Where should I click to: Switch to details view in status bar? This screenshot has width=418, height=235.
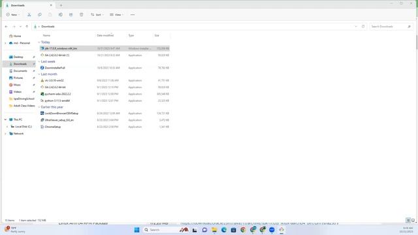408,221
